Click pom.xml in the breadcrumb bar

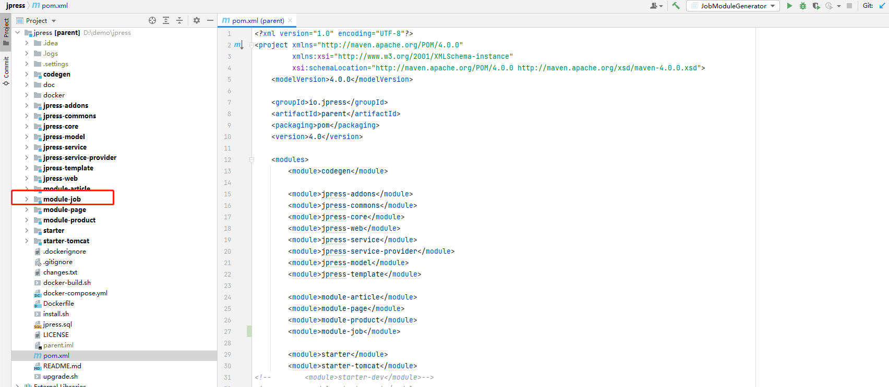[x=55, y=5]
